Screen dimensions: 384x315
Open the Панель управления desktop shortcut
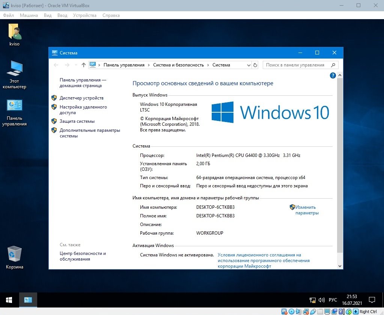click(x=14, y=113)
